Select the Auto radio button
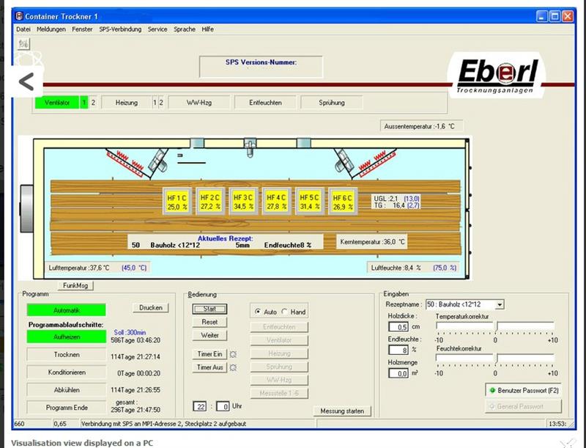586x448 pixels. pyautogui.click(x=258, y=312)
